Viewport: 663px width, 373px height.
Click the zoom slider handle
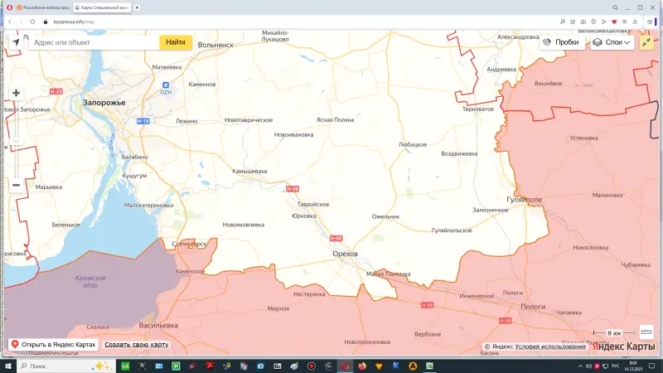[x=16, y=141]
